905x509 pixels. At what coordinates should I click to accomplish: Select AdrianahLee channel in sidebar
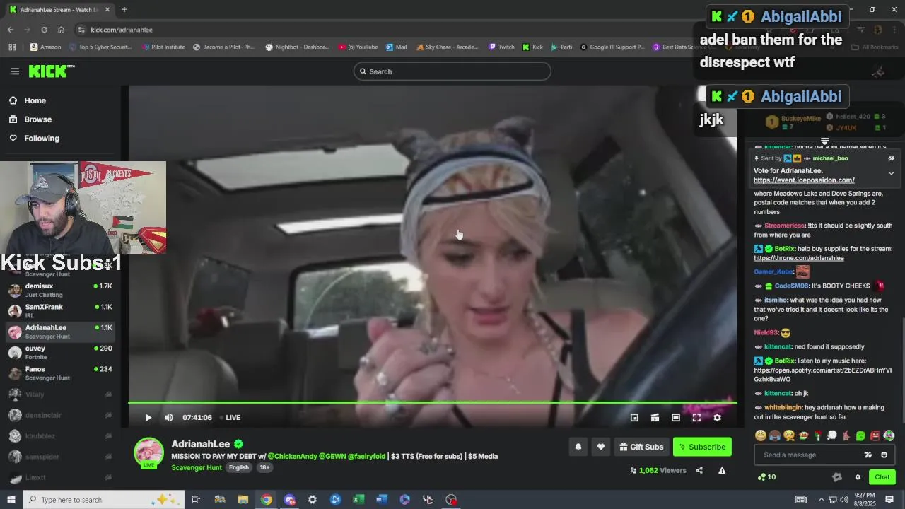pyautogui.click(x=60, y=332)
